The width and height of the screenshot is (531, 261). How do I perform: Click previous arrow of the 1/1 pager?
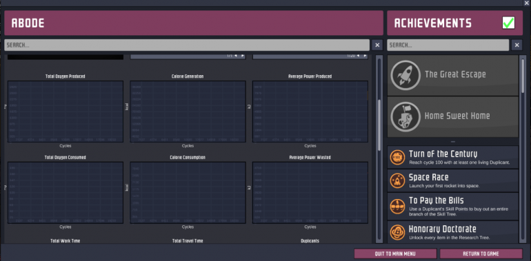(x=236, y=56)
